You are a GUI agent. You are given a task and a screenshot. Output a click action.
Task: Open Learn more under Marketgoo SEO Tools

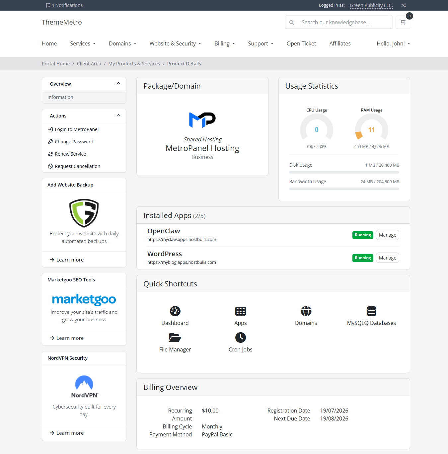pyautogui.click(x=67, y=338)
